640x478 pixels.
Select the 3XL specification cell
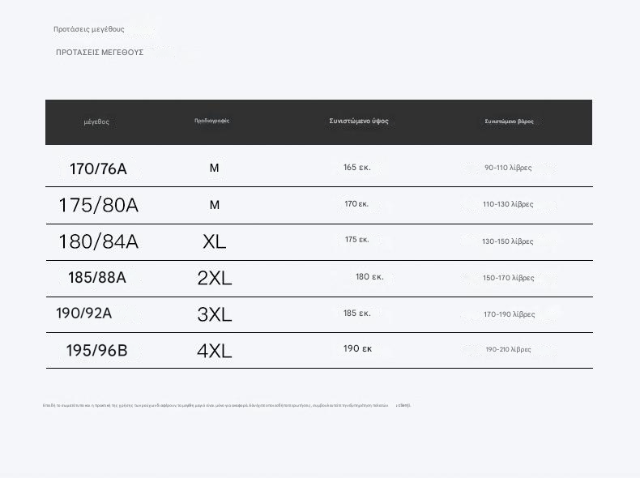coord(215,314)
